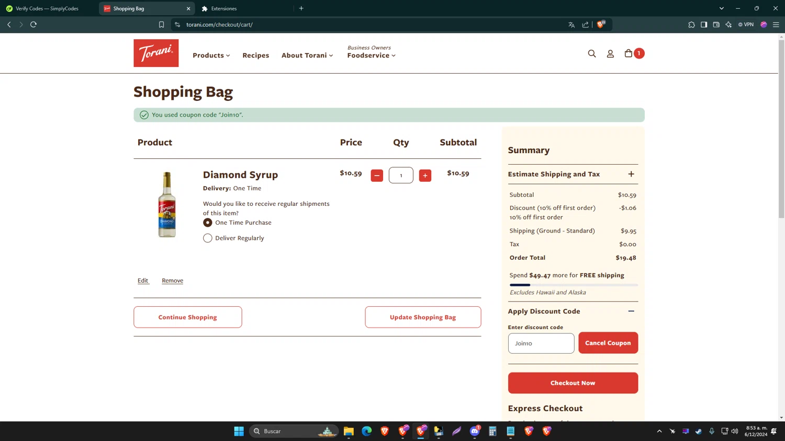Click the Checkout Now button
The width and height of the screenshot is (785, 441).
(573, 383)
